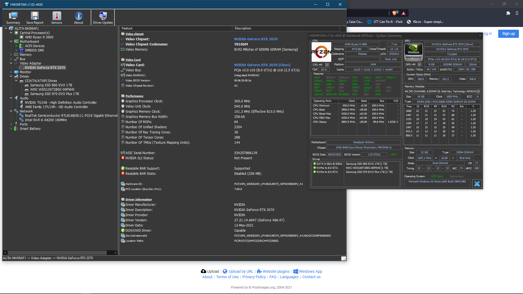Open the About info icon
Image resolution: width=523 pixels, height=294 pixels.
[x=78, y=16]
